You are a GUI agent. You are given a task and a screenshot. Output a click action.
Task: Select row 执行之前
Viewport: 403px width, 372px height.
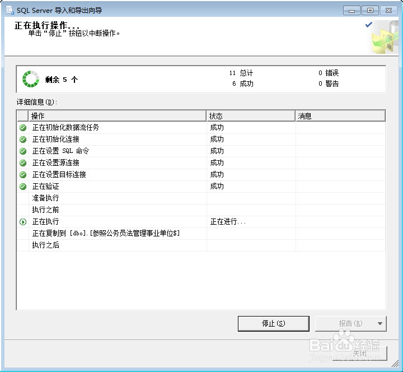pyautogui.click(x=201, y=210)
